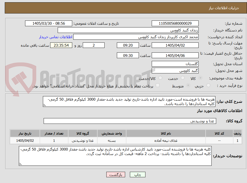Viewport: 247px width, 183px height.
Task: Select the کالا radio button
Action: point(200,78)
